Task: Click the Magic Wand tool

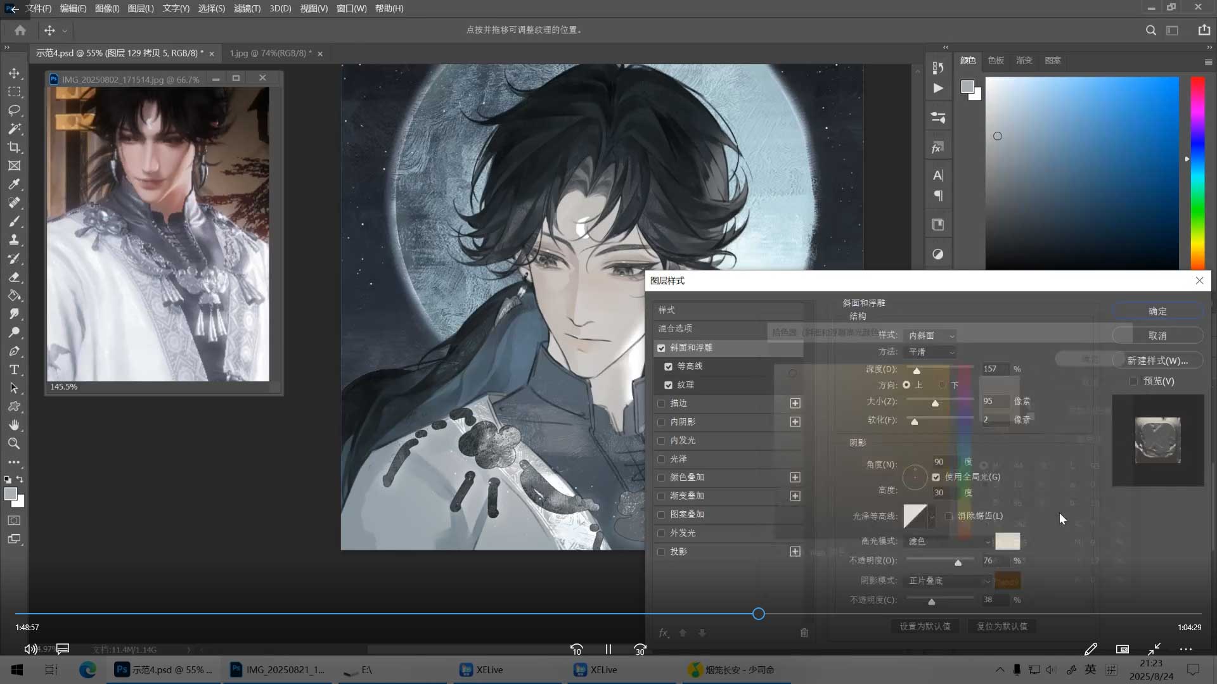Action: click(14, 129)
